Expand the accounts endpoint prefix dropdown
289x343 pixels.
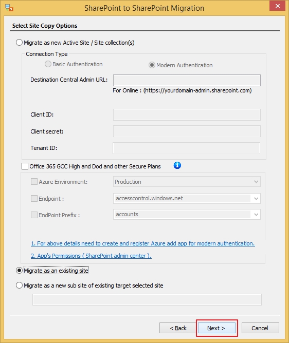coord(187,215)
